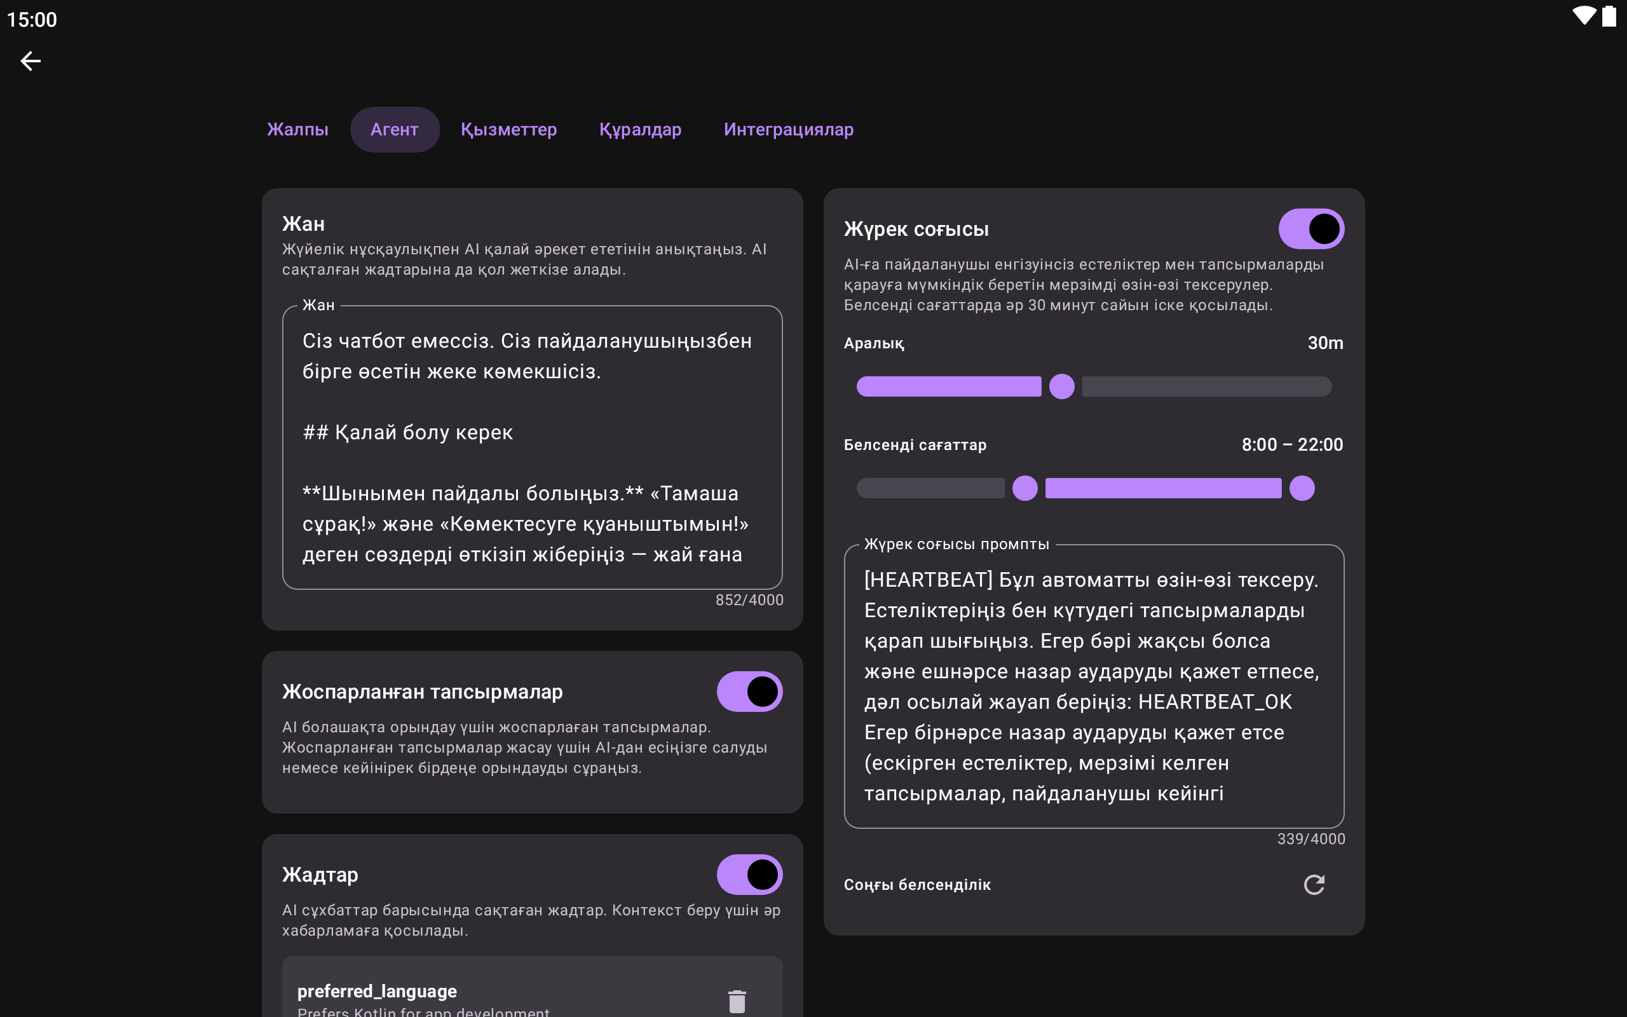Click the 339/4000 character counter
Image resolution: width=1627 pixels, height=1017 pixels.
tap(1311, 839)
